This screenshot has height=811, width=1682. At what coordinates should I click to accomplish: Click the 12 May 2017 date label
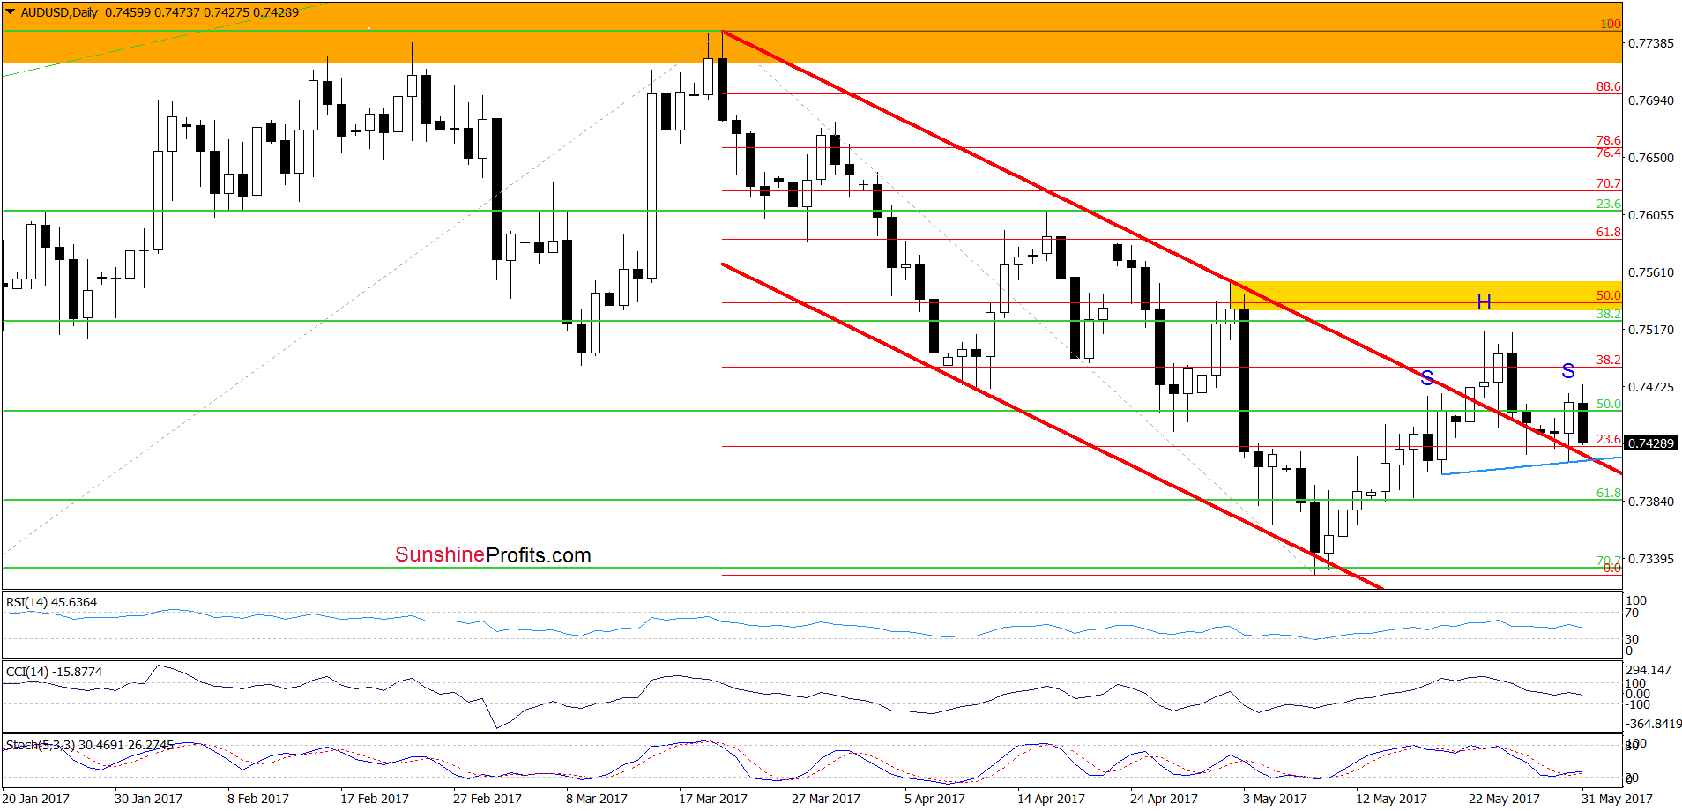1391,799
